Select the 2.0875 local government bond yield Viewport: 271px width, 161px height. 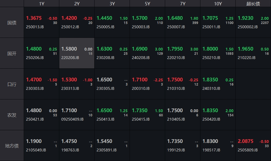[246, 141]
